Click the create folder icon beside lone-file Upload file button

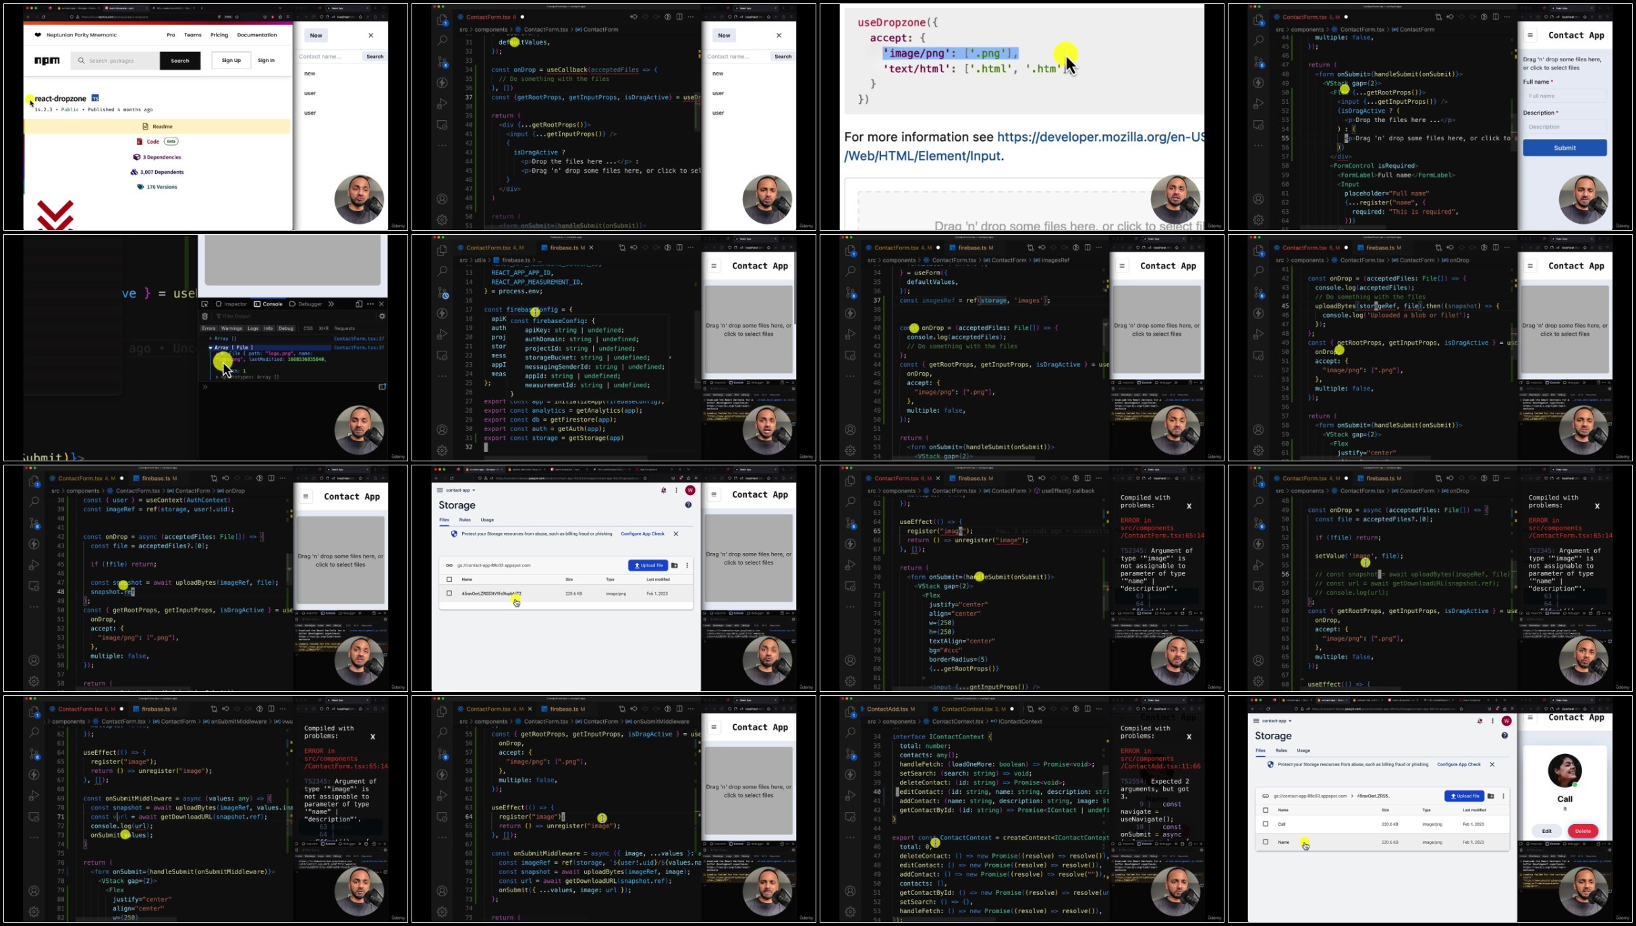(674, 565)
